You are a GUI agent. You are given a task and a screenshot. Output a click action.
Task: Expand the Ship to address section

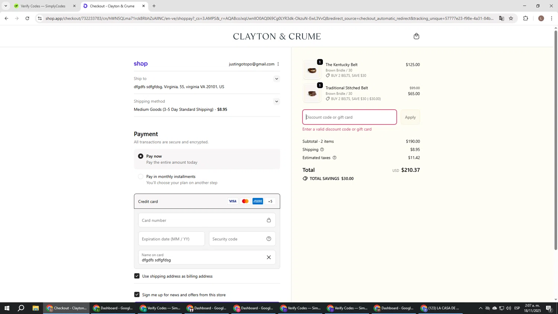(276, 79)
